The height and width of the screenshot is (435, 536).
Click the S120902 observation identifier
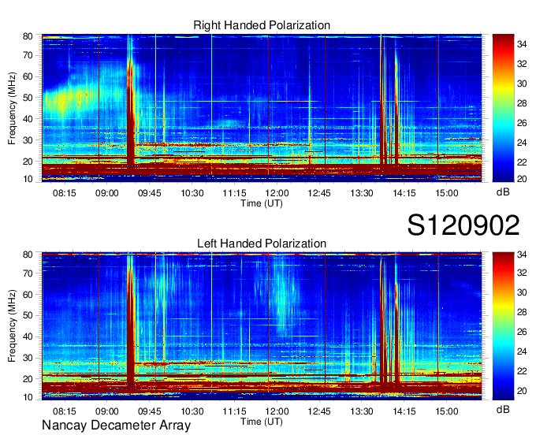click(463, 225)
